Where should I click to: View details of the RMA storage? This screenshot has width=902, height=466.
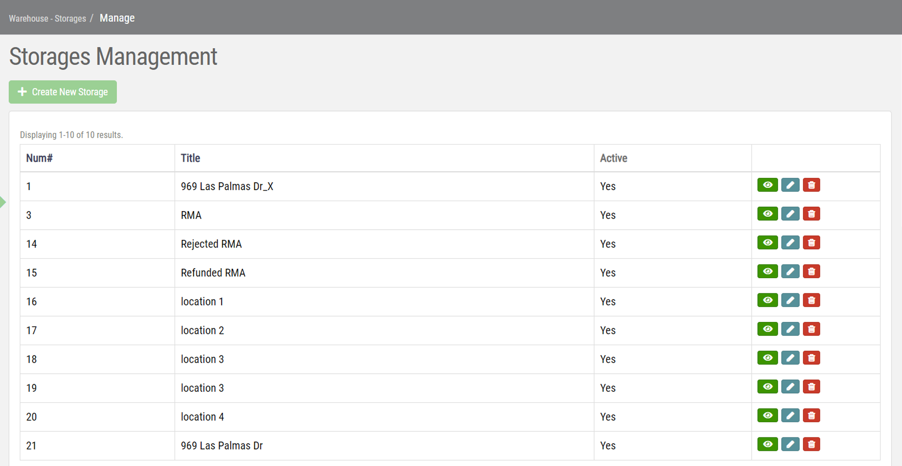click(767, 214)
